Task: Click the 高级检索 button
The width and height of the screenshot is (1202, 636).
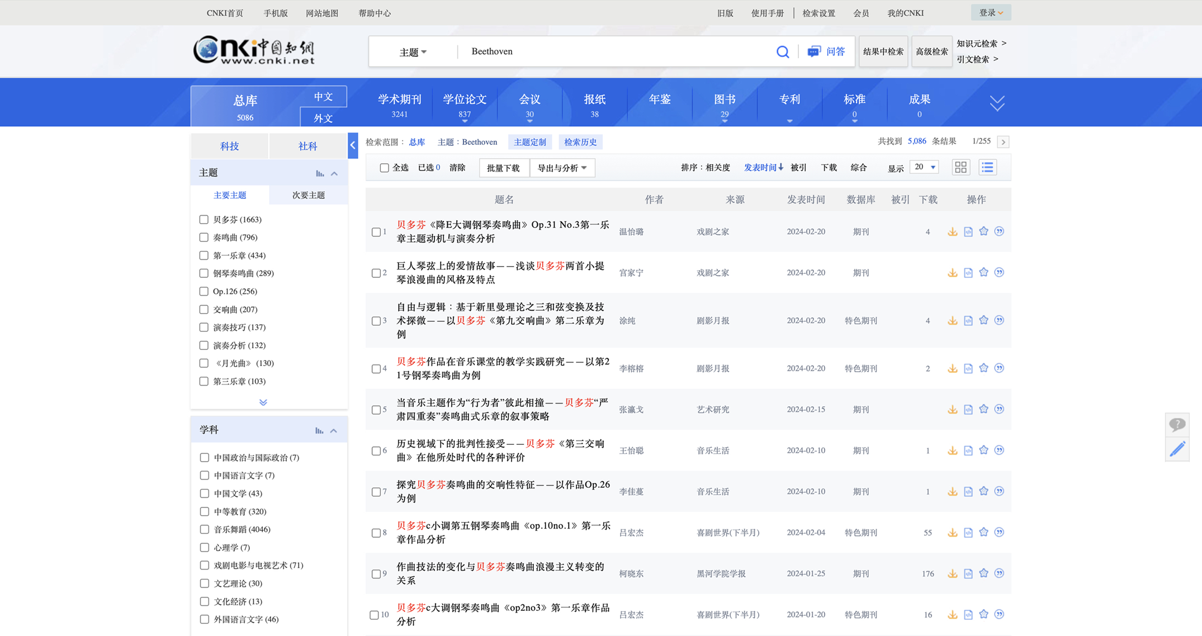Action: 931,51
